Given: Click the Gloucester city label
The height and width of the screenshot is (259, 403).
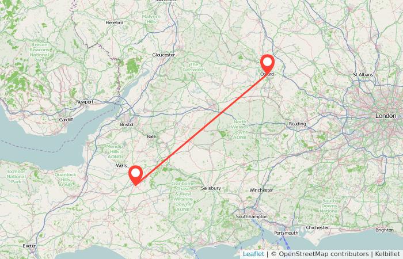Looking at the screenshot, I should click(164, 55).
